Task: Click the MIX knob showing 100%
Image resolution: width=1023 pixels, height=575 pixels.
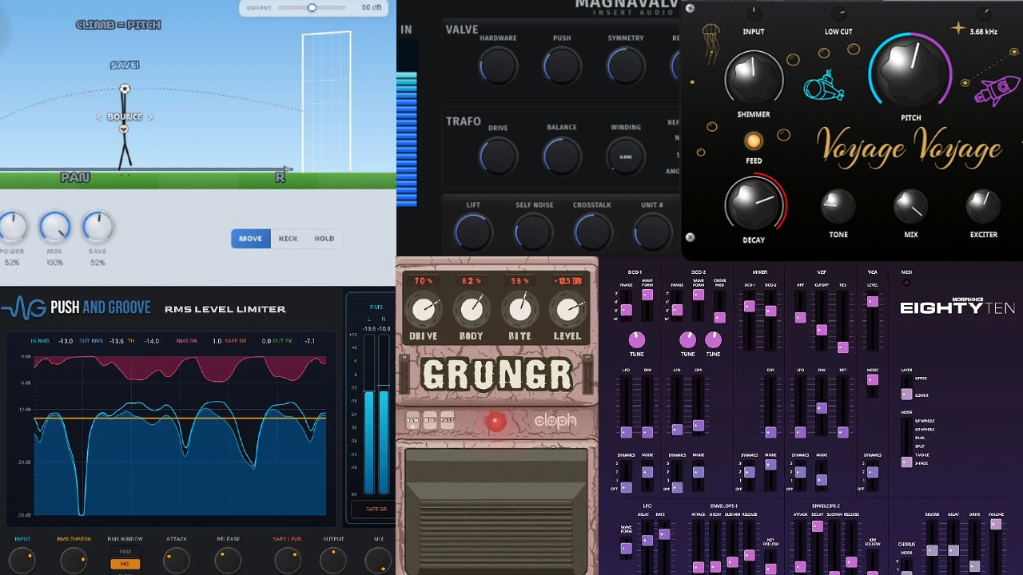Action: tap(54, 228)
